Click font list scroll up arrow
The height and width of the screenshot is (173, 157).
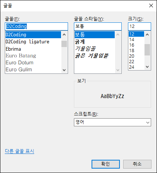click(x=64, y=35)
